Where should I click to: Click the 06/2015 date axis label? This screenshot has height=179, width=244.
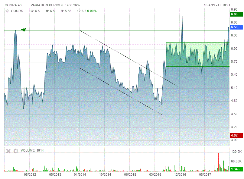(x=130, y=175)
